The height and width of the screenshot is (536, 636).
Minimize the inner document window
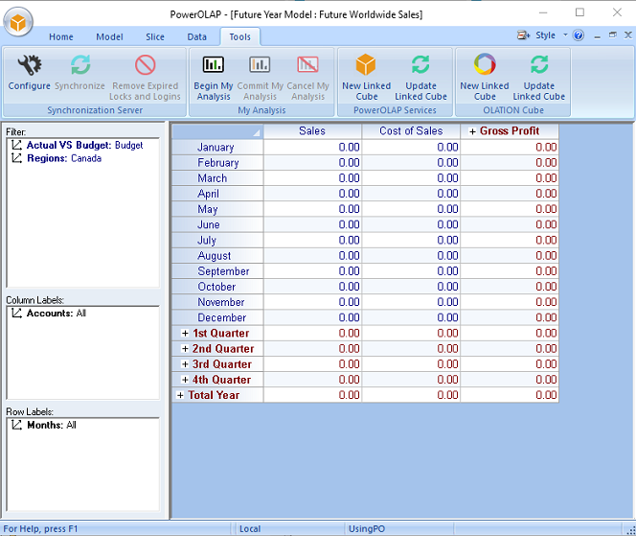(x=597, y=35)
